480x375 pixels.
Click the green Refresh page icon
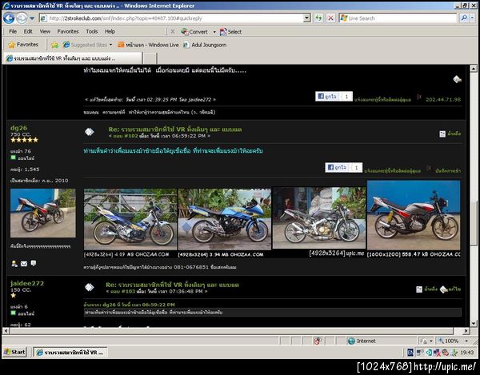(x=318, y=18)
